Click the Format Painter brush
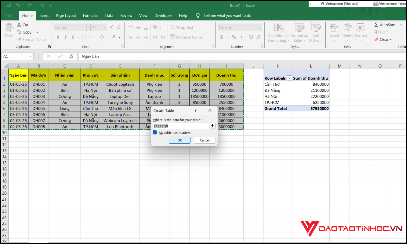The width and height of the screenshot is (407, 244). click(19, 39)
